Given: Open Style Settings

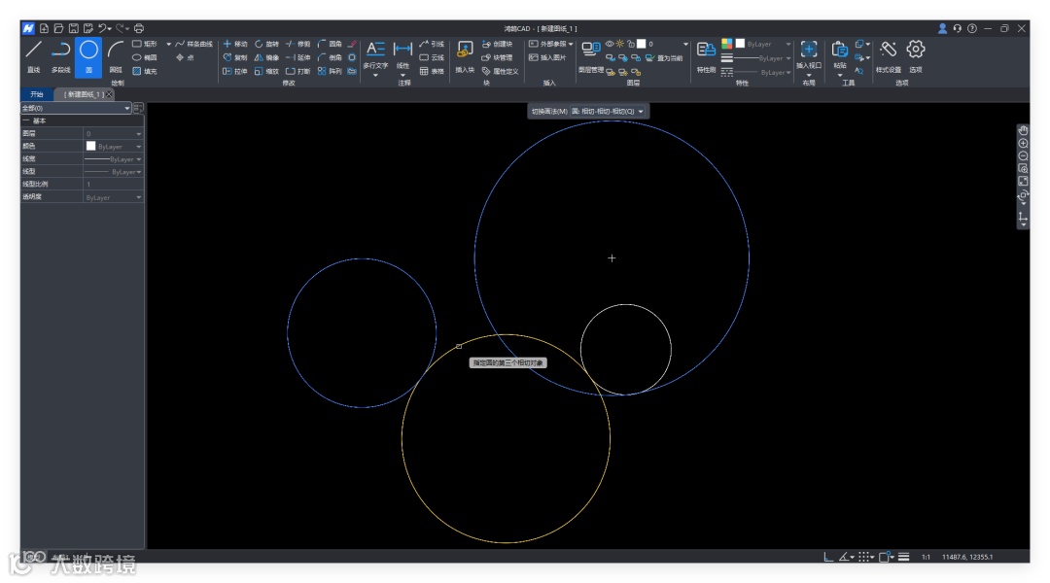Looking at the screenshot, I should pos(888,56).
